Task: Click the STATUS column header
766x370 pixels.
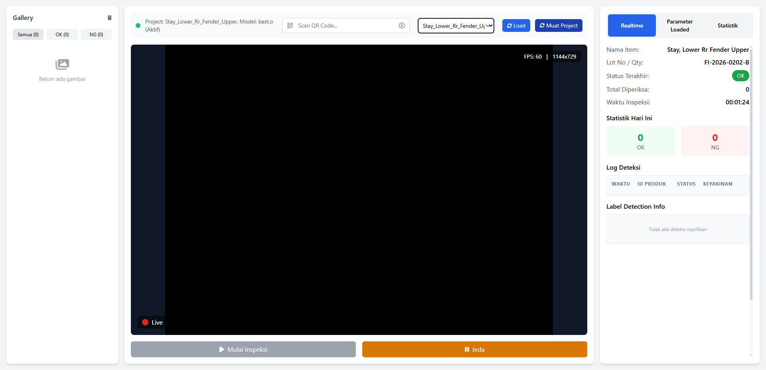Action: click(x=686, y=184)
